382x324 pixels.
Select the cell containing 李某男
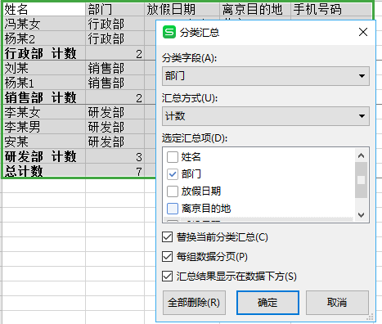click(44, 127)
